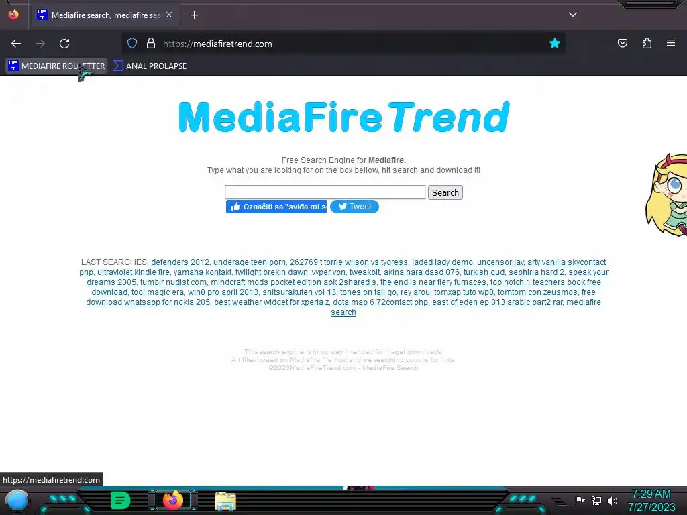Viewport: 687px width, 515px height.
Task: Open the defenders 2012 search link
Action: click(x=180, y=262)
